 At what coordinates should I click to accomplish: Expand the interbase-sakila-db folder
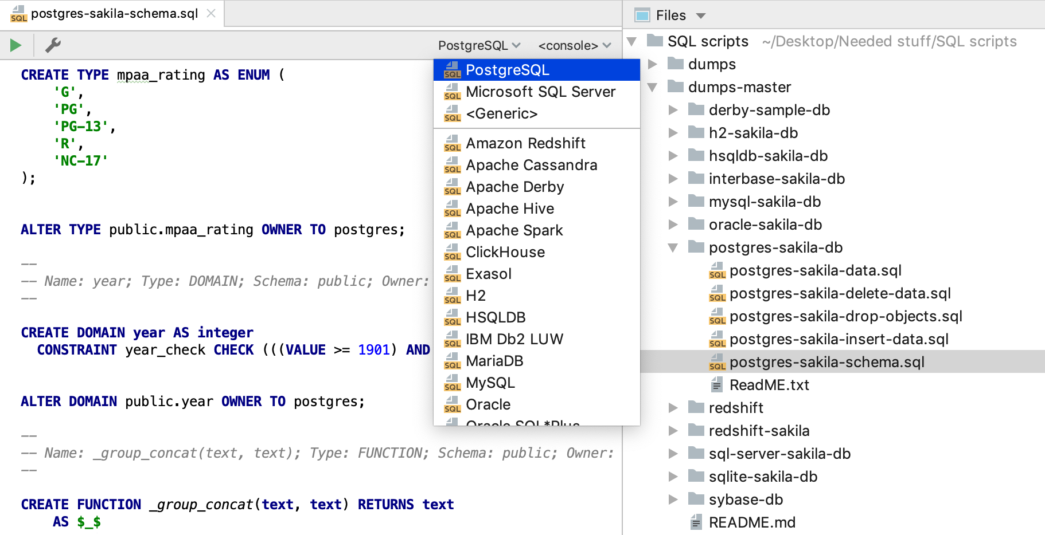pos(673,179)
